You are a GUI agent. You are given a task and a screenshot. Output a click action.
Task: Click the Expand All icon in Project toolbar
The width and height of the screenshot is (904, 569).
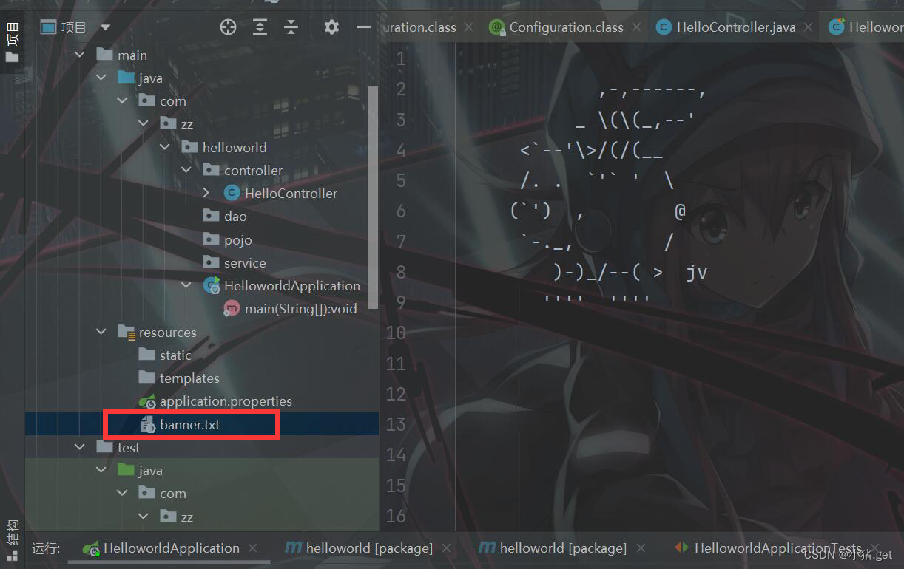[259, 27]
